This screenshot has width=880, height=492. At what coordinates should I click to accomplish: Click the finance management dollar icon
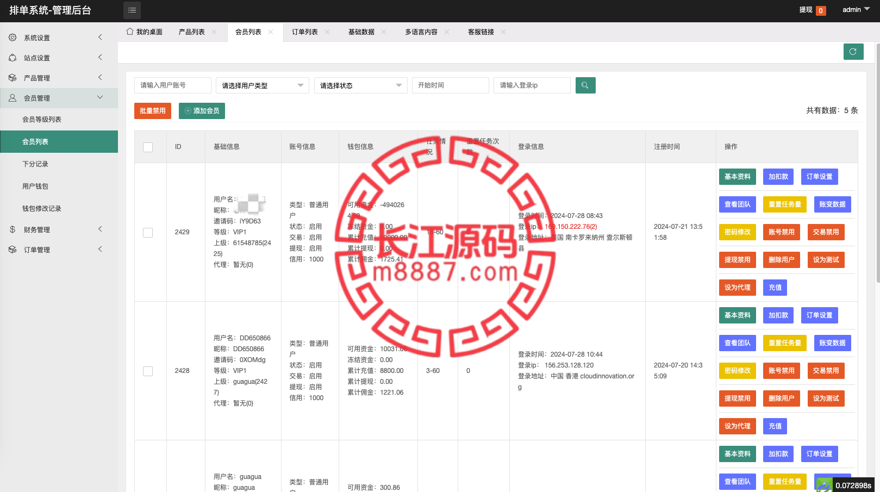[13, 229]
